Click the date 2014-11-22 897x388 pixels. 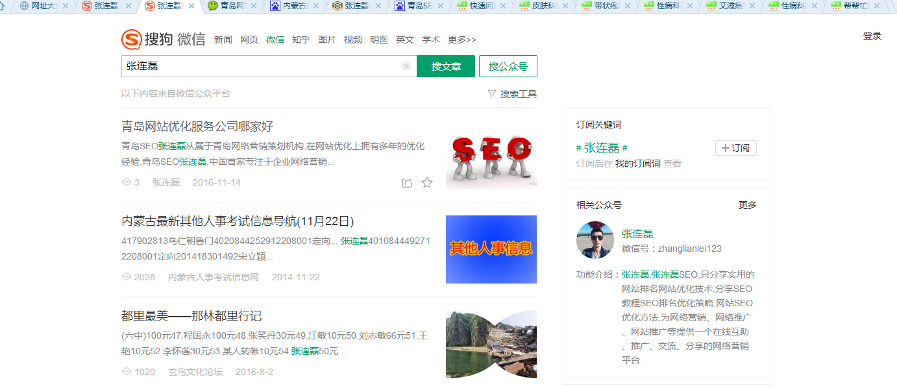pos(296,277)
